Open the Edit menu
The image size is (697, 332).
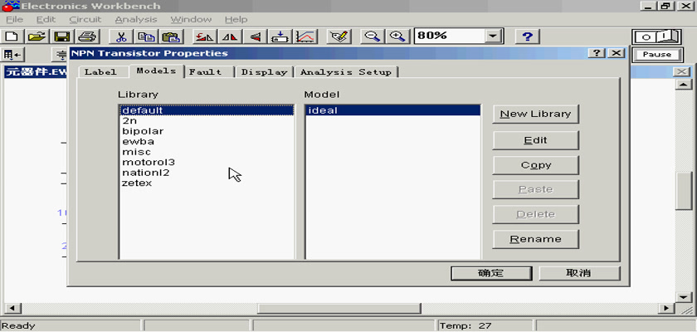coord(46,20)
